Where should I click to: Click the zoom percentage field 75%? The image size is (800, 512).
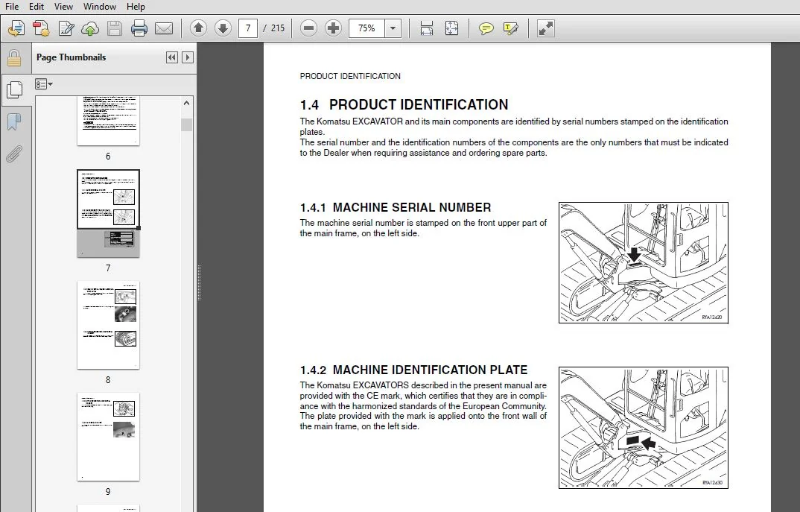pos(366,28)
